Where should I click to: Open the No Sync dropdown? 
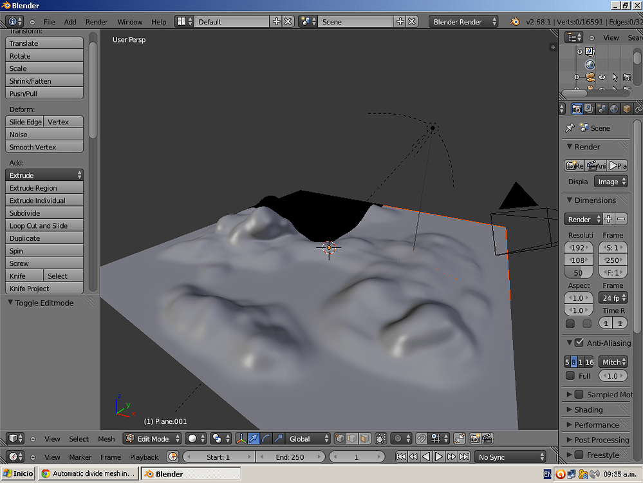[510, 457]
